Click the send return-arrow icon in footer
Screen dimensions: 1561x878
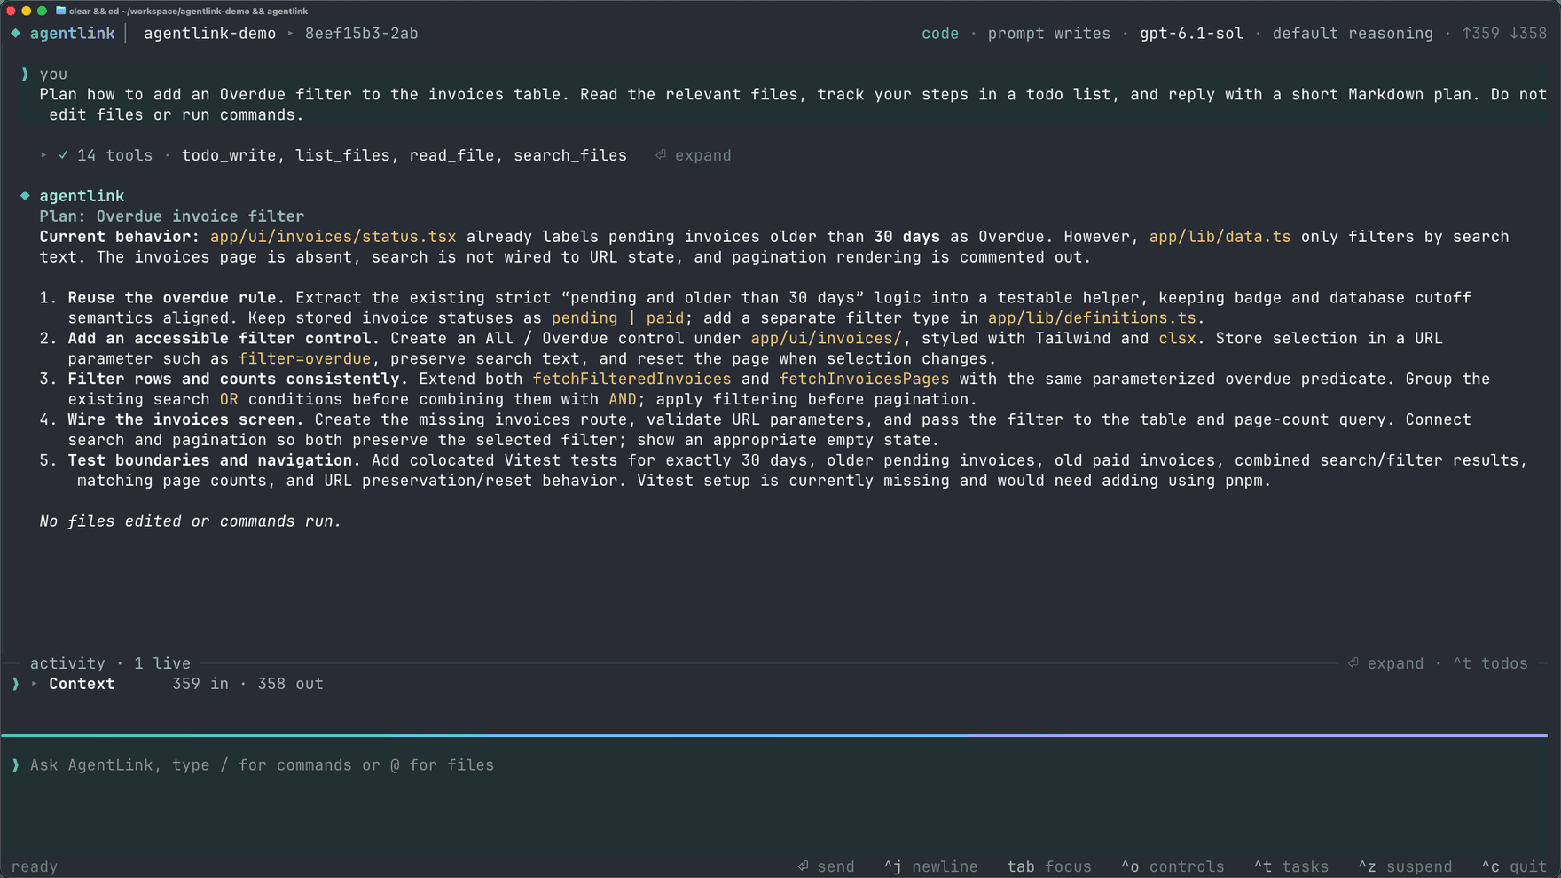[x=803, y=866]
